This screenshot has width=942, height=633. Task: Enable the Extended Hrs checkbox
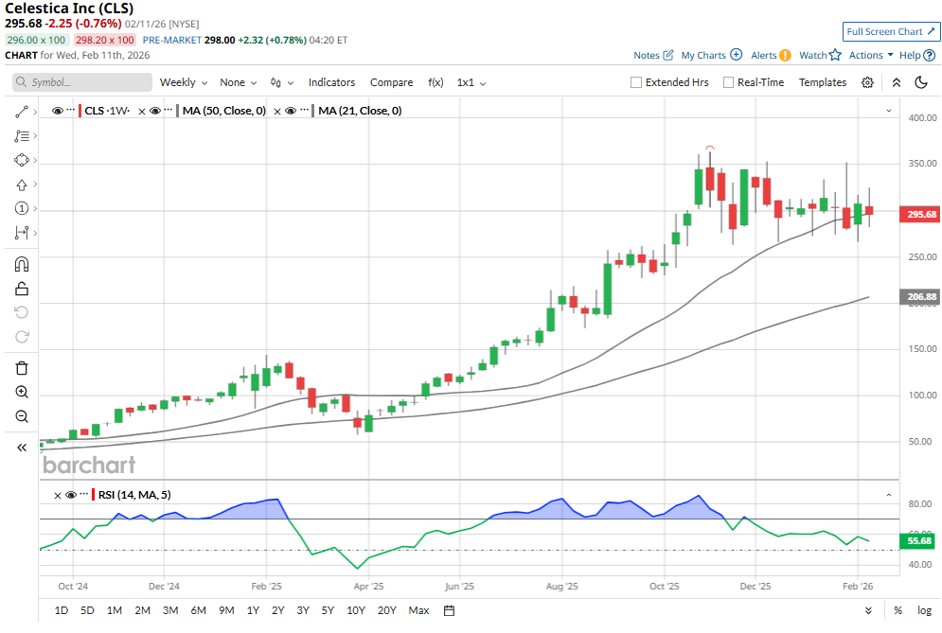point(636,82)
